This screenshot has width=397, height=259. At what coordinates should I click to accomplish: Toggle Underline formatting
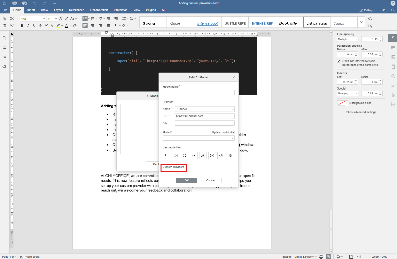click(34, 26)
